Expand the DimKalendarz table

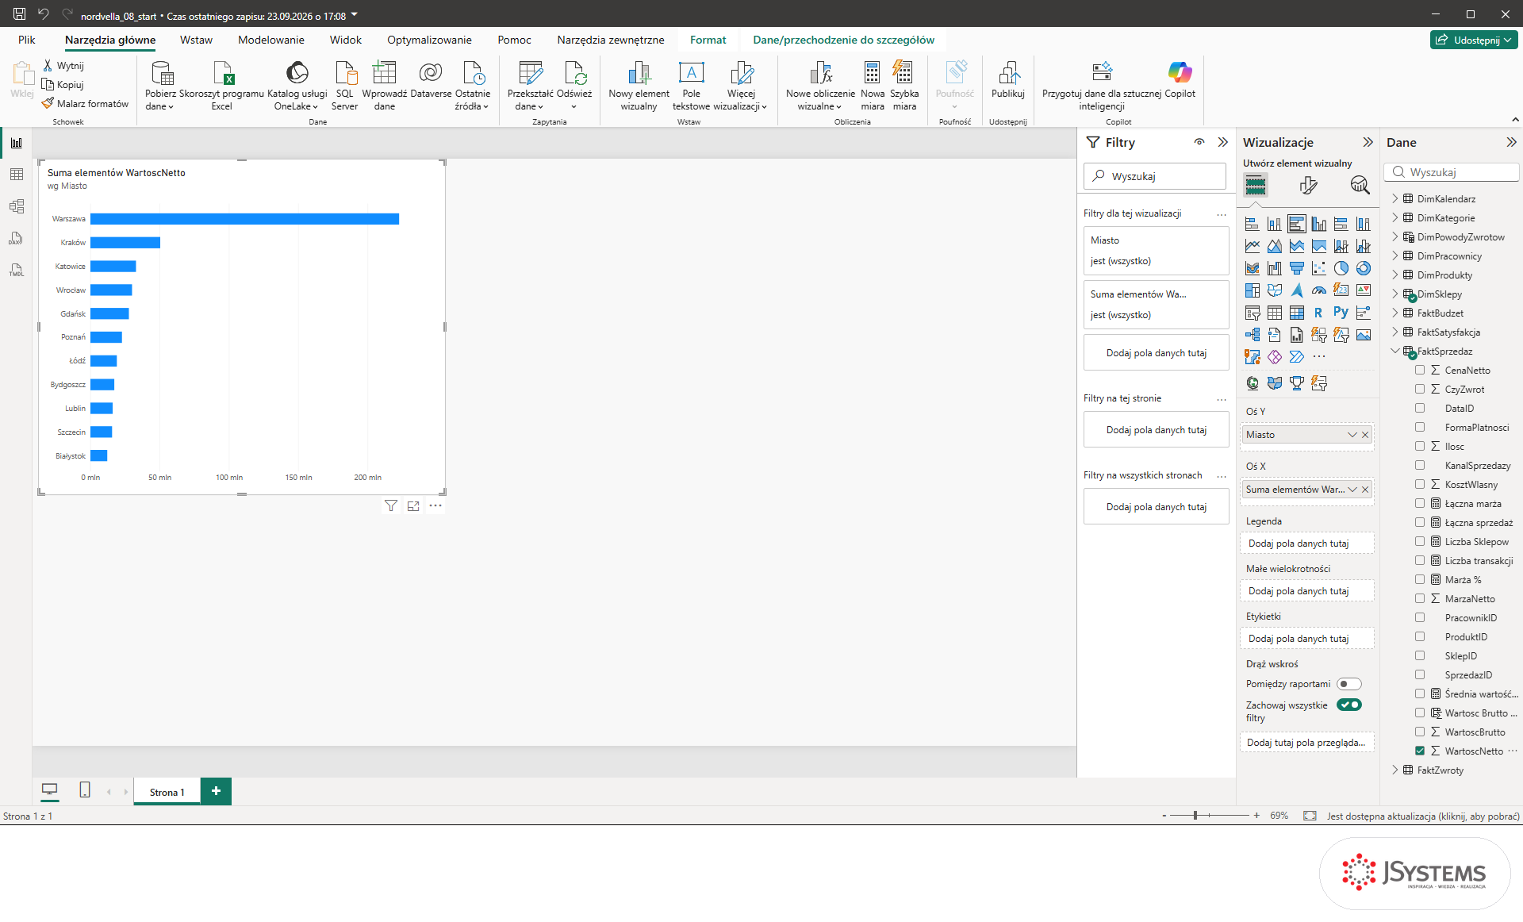coord(1395,198)
